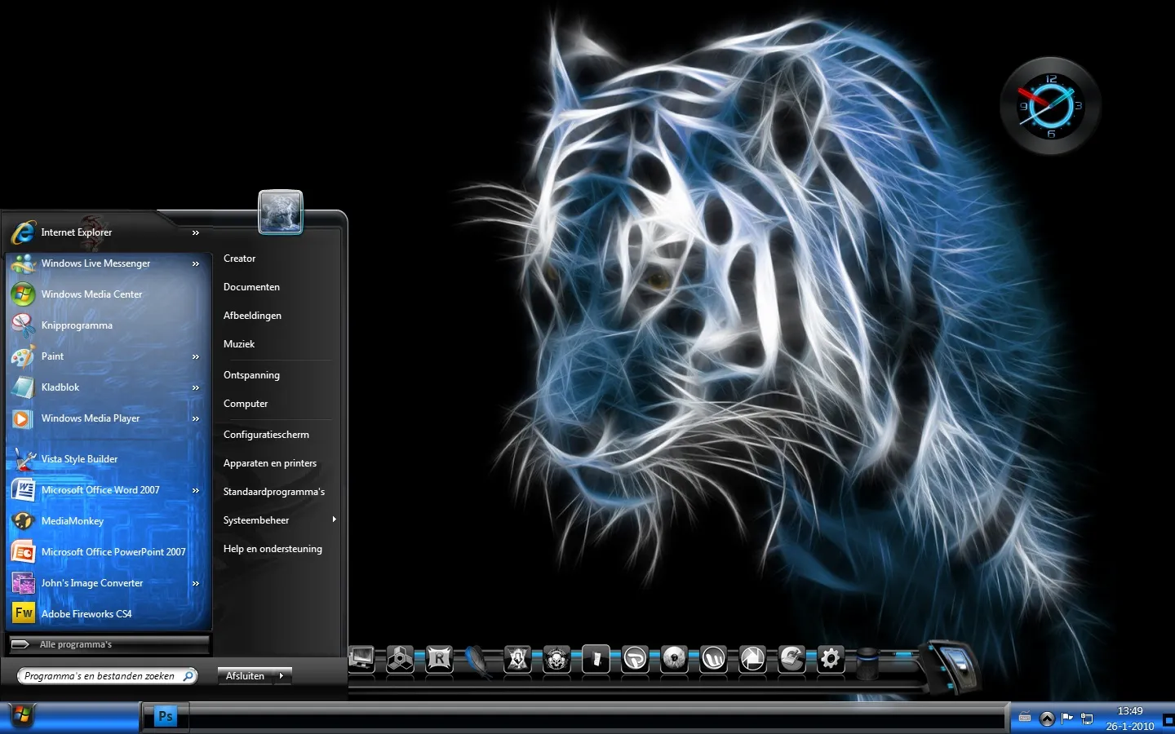
Task: Open Ontspanning games folder
Action: pyautogui.click(x=251, y=375)
